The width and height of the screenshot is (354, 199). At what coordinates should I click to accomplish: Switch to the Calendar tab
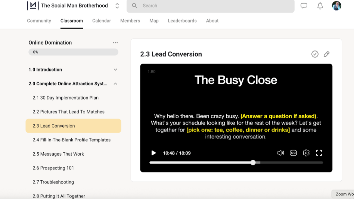point(102,21)
